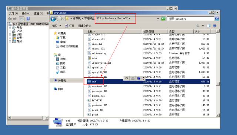Screen dimensions: 237x135
Task: Open 下载 under Favorites
Action: 63,37
